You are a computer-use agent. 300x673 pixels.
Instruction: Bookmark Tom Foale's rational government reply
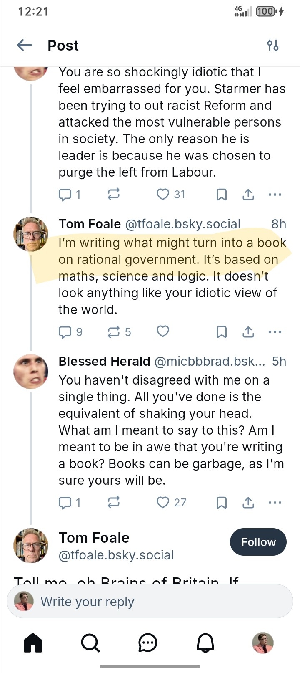(x=222, y=332)
